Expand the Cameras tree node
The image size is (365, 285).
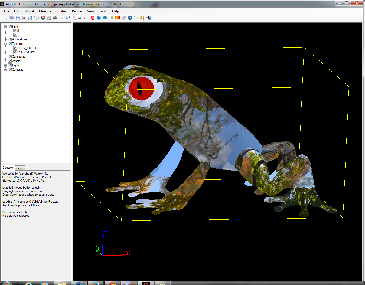(5, 70)
